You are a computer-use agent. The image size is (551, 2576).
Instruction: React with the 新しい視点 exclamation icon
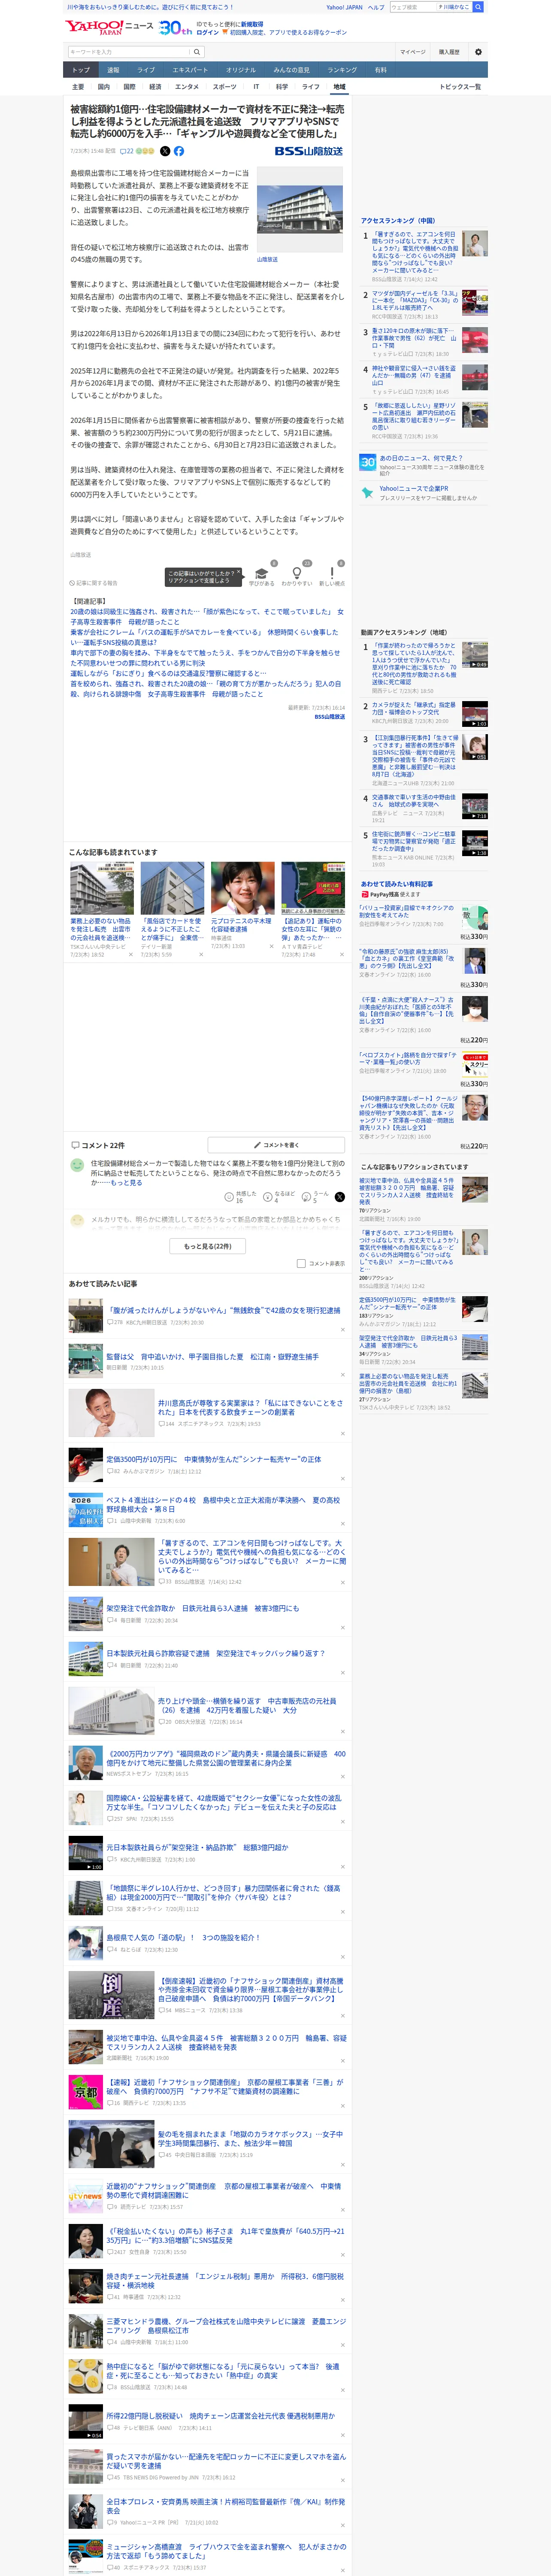332,574
